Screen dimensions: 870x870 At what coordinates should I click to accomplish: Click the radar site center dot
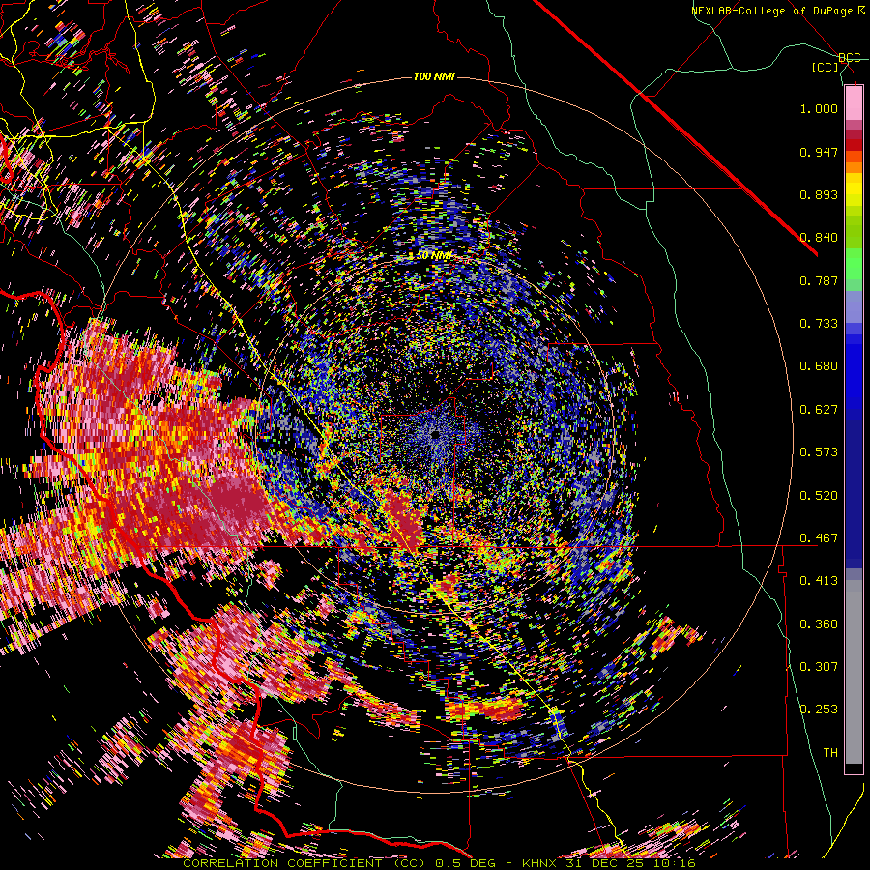click(436, 434)
